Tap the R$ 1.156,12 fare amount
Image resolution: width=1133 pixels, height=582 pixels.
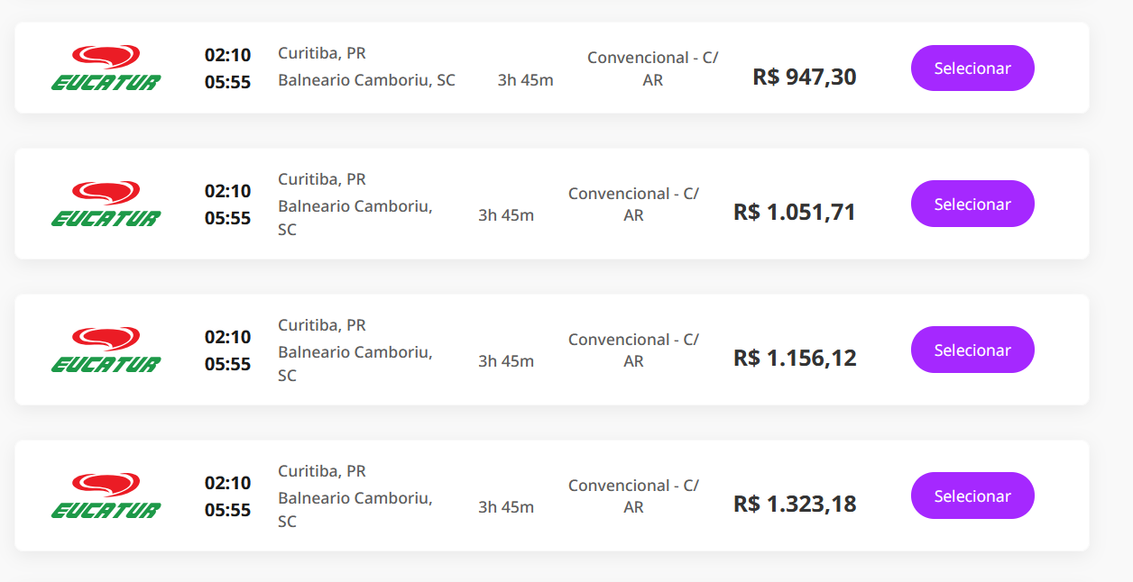pyautogui.click(x=794, y=359)
